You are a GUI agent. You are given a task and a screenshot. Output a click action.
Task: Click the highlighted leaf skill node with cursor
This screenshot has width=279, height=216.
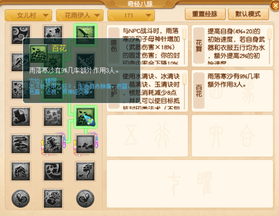[85, 117]
